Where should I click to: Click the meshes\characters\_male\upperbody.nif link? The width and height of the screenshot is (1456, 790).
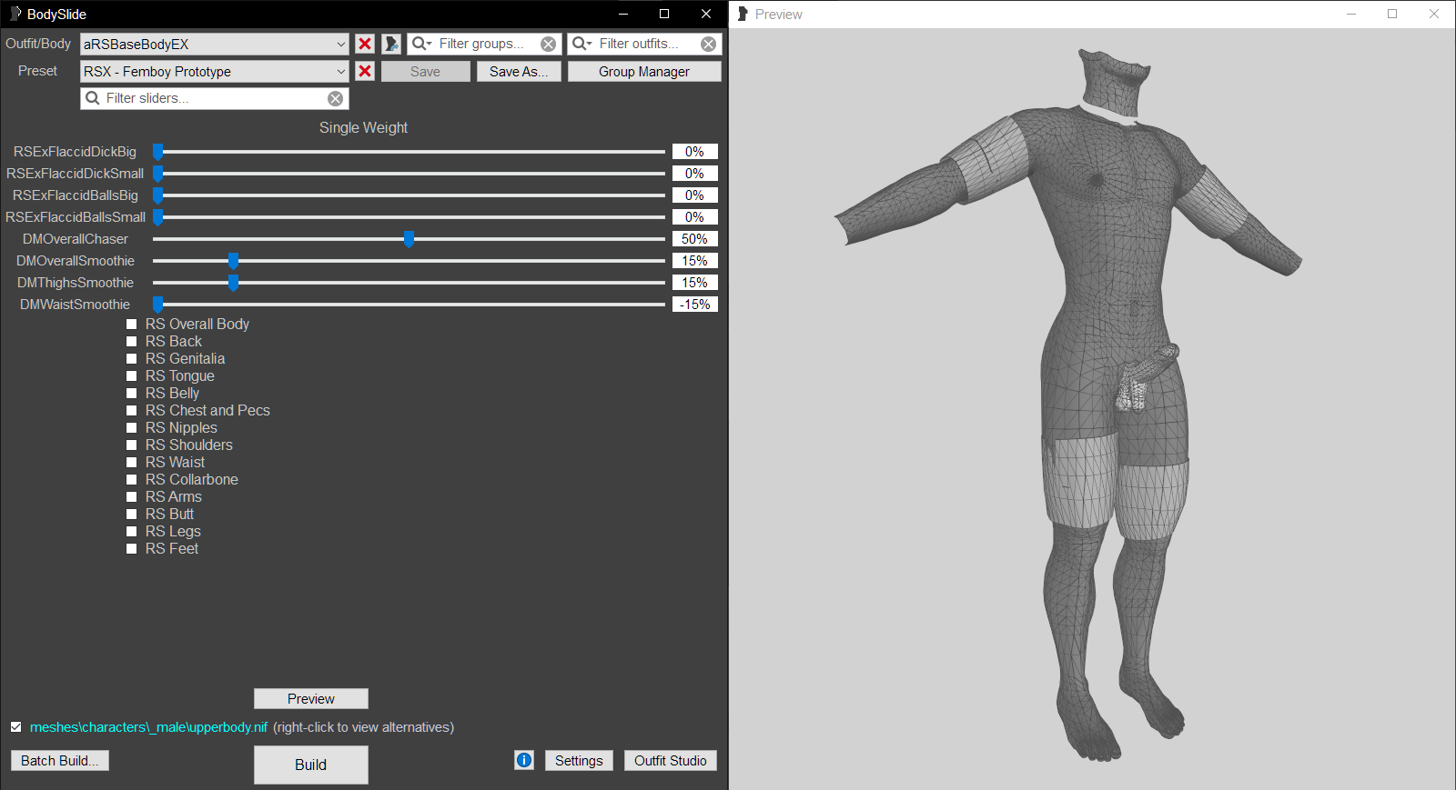tap(148, 727)
